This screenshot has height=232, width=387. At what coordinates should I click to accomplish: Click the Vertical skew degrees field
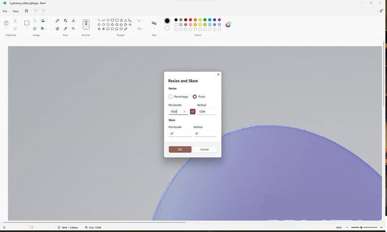click(x=205, y=134)
